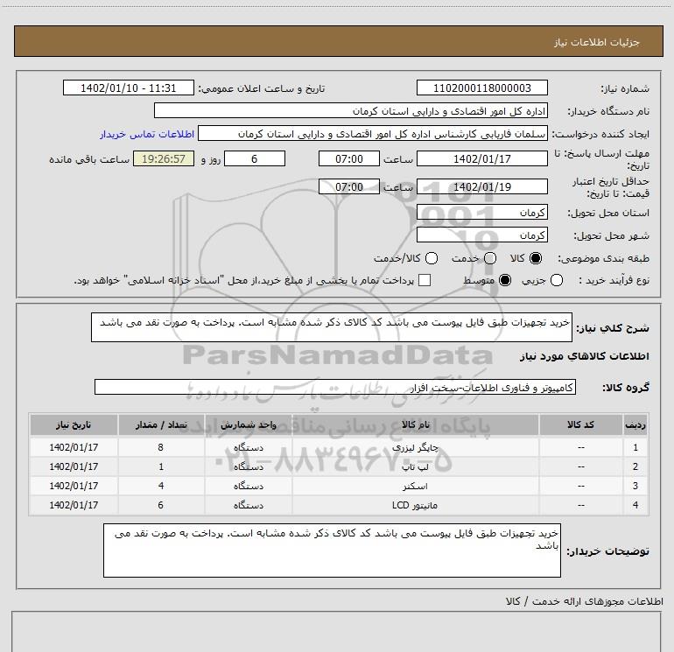This screenshot has height=652, width=674.
Task: Select the چاپگر لیزری item cell
Action: (415, 447)
